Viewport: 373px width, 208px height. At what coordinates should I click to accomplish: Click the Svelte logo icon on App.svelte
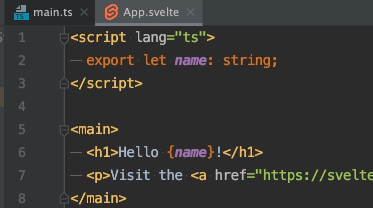coord(111,12)
